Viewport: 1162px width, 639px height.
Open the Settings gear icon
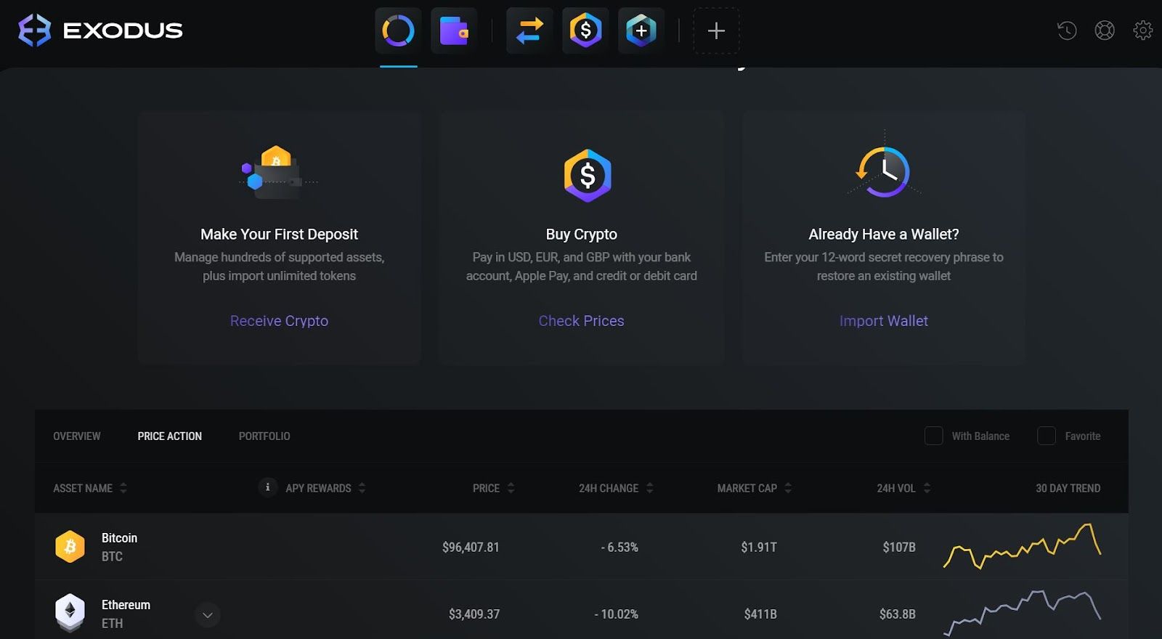point(1142,30)
